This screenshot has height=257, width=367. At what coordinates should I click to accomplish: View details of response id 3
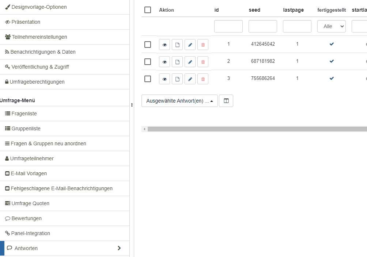[x=164, y=79]
